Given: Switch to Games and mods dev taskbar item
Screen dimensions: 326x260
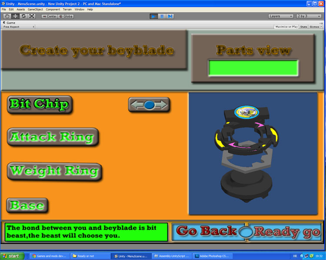Looking at the screenshot, I should [x=49, y=256].
